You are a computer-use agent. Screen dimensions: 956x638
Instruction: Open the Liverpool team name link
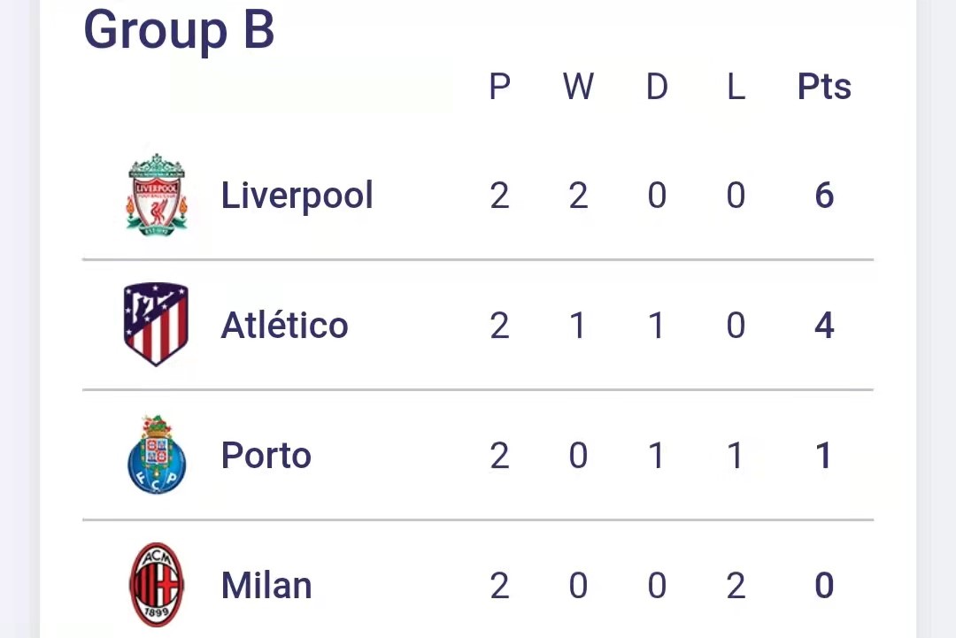tap(297, 196)
